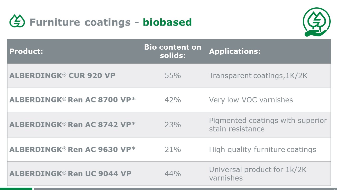
Task: Click the 23% bio content value
Action: point(173,125)
